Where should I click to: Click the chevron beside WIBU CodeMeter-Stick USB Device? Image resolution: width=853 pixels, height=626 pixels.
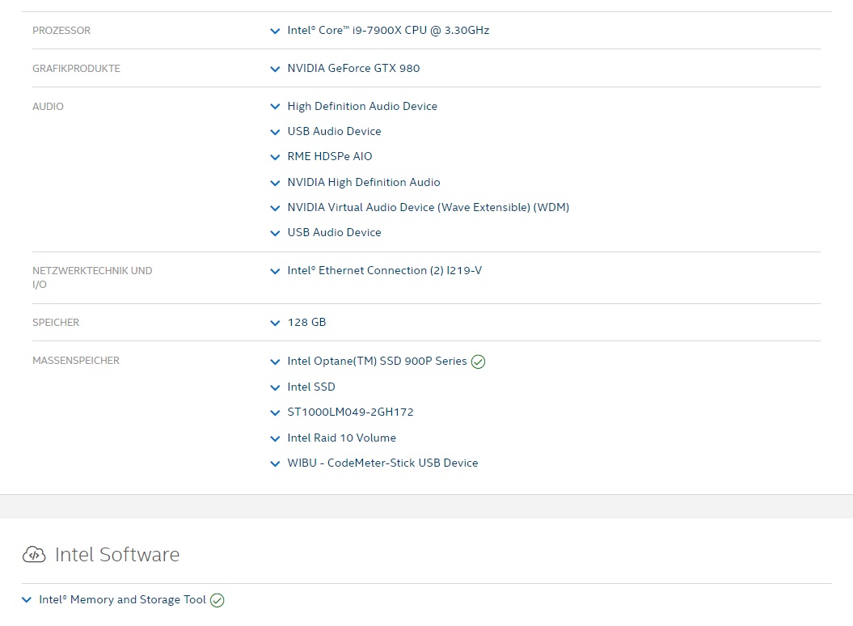click(x=275, y=463)
